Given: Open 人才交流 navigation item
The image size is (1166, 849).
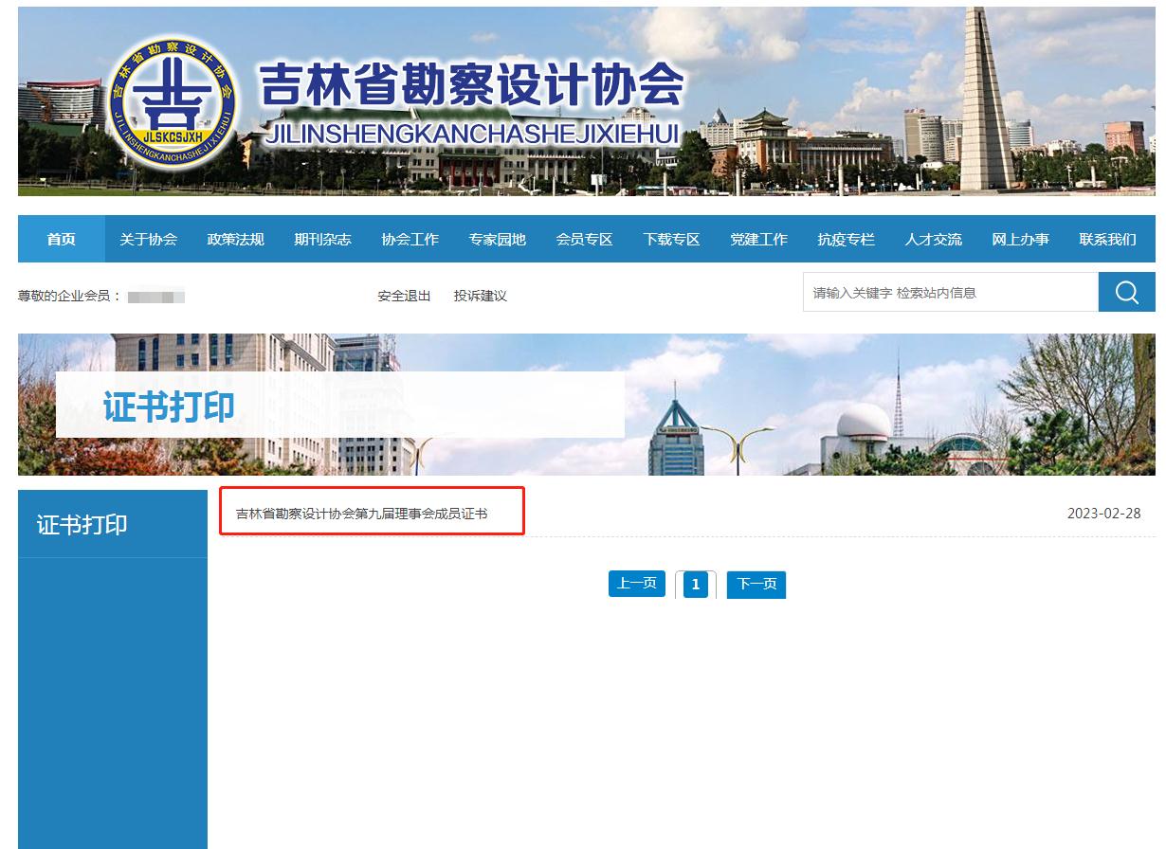Looking at the screenshot, I should click(x=934, y=239).
